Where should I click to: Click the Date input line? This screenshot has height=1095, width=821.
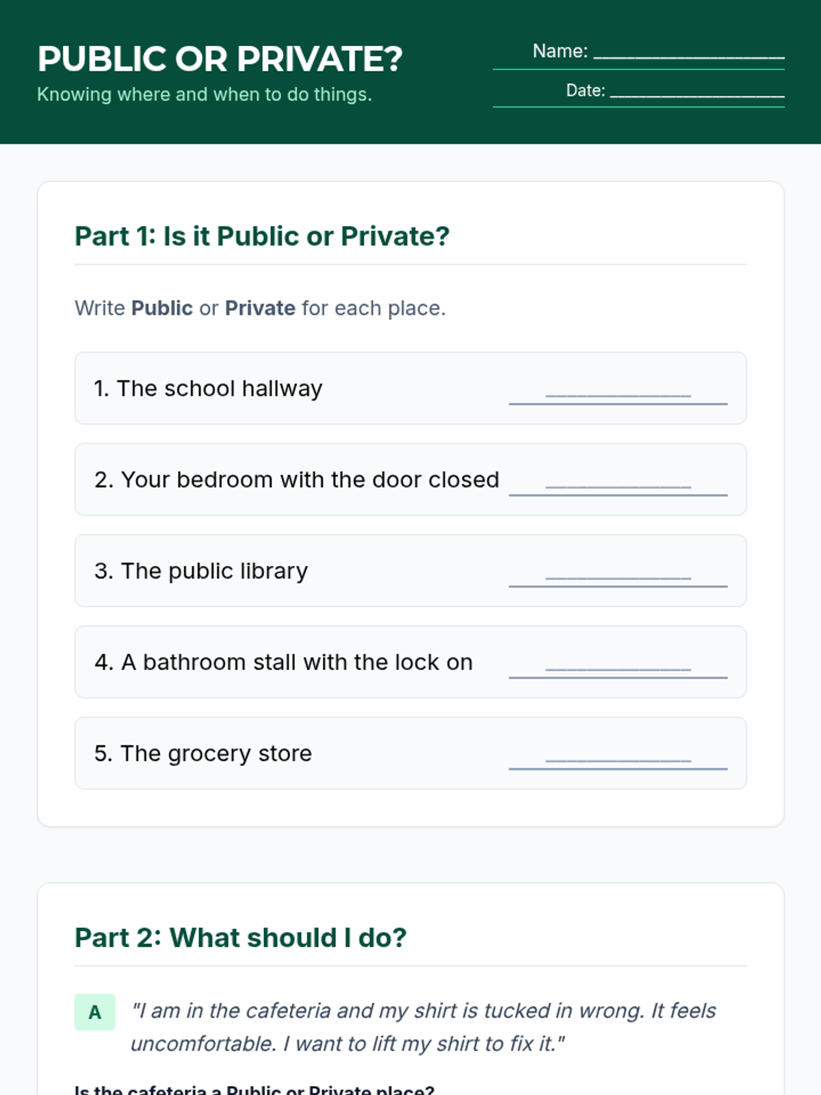coord(696,91)
